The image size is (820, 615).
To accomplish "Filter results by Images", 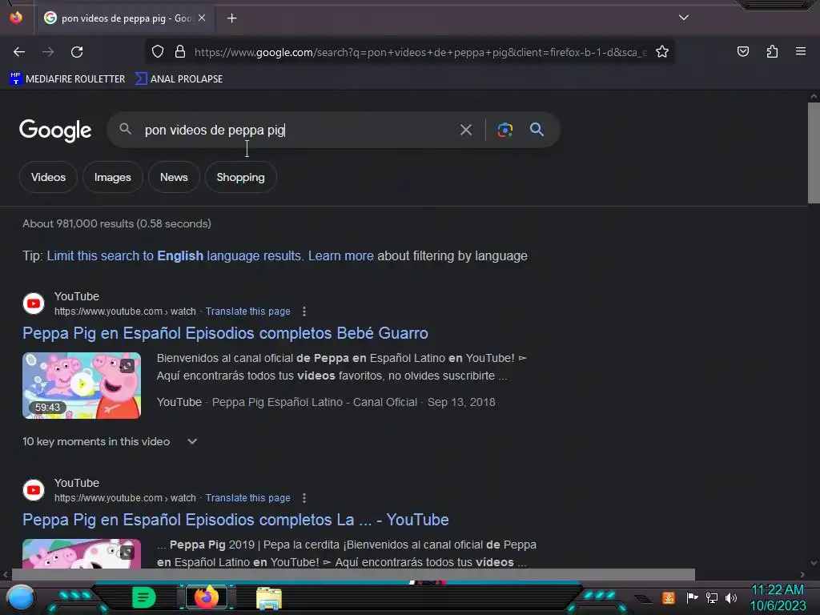I will click(x=112, y=177).
